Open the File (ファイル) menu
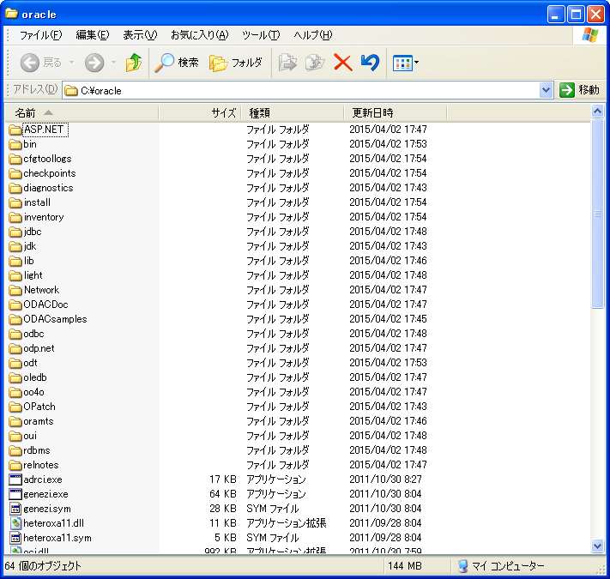Viewport: 610px width, 579px height. [40, 35]
